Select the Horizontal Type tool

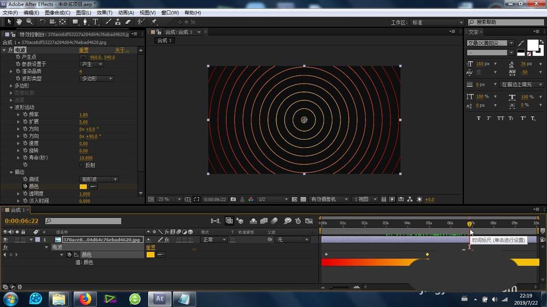point(95,22)
